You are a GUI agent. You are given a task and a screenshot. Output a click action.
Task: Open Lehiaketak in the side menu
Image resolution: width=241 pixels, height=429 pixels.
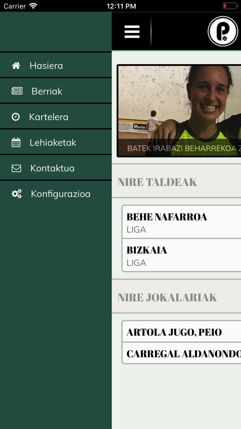pyautogui.click(x=56, y=142)
